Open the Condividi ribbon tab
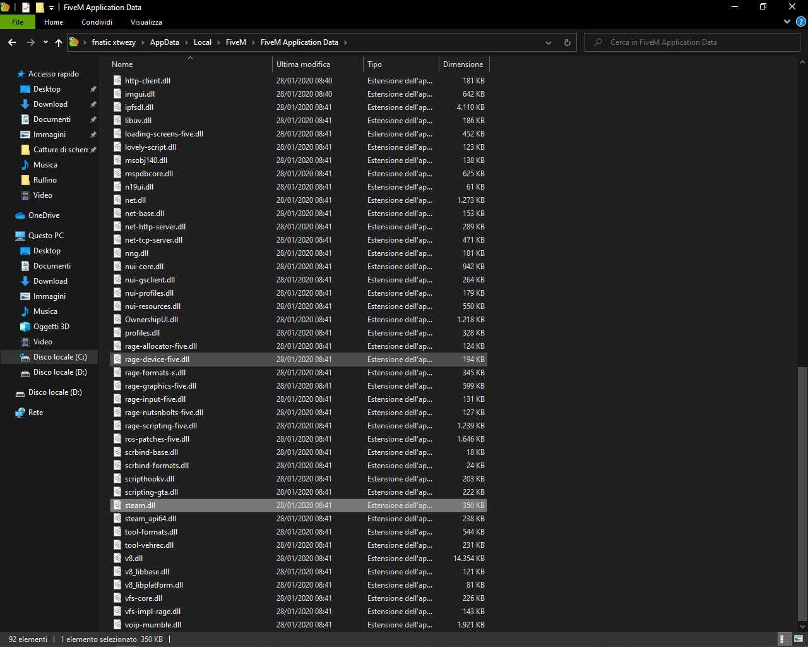 [x=97, y=22]
